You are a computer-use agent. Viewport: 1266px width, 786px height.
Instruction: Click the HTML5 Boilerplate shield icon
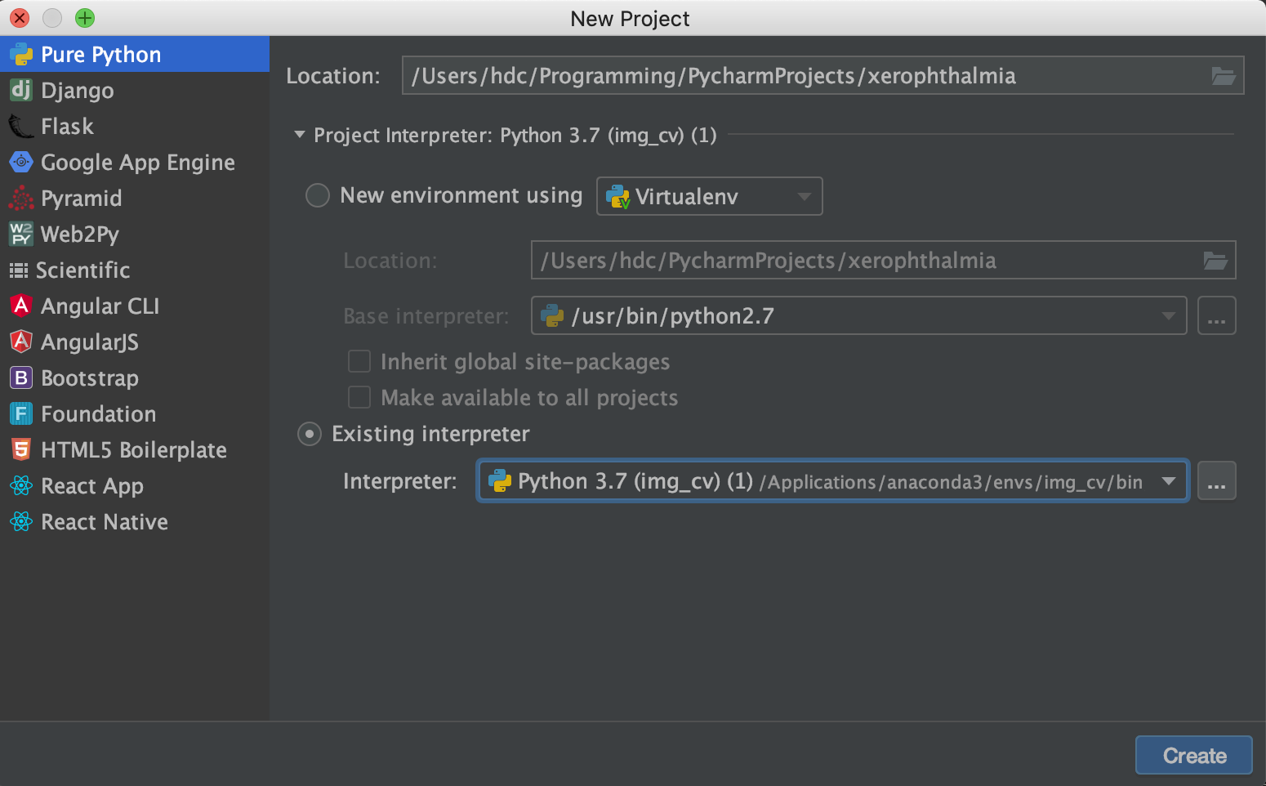[x=21, y=449]
